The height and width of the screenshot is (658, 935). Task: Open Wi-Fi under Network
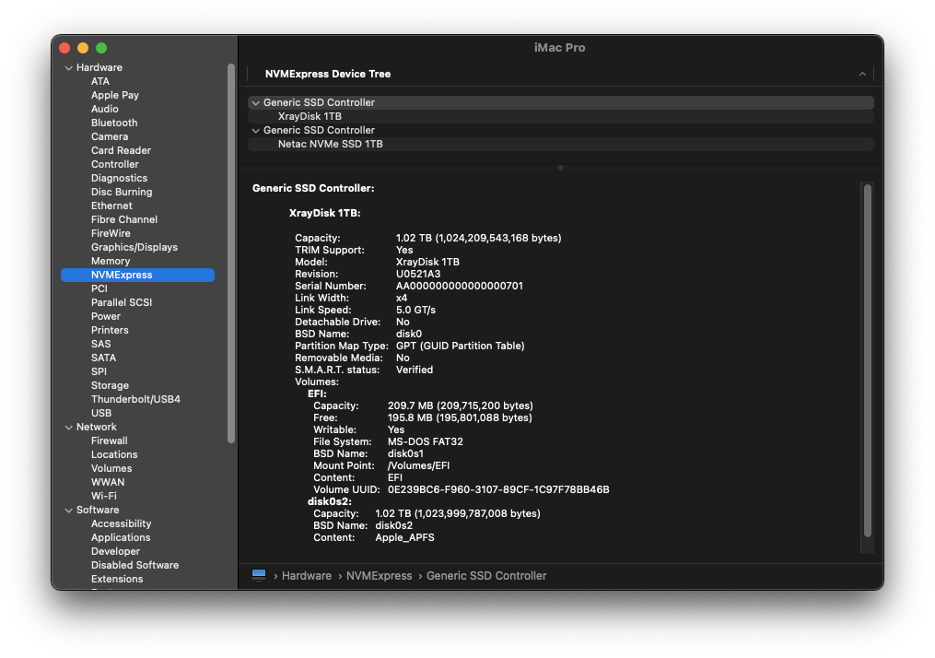tap(104, 496)
